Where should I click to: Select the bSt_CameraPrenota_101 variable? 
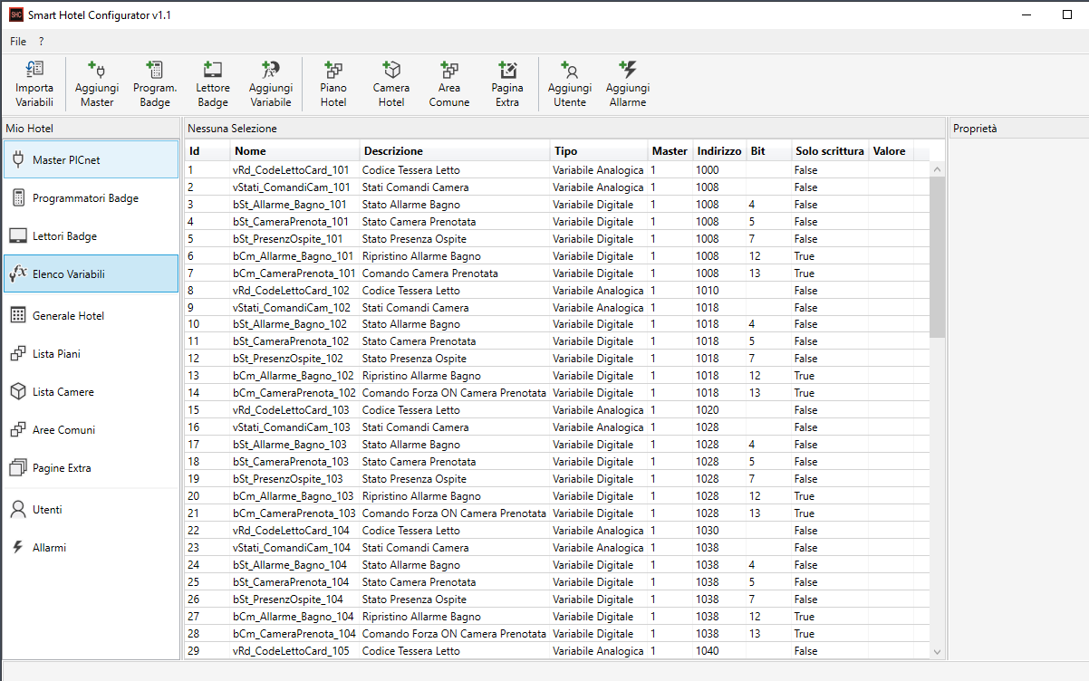coord(557,222)
